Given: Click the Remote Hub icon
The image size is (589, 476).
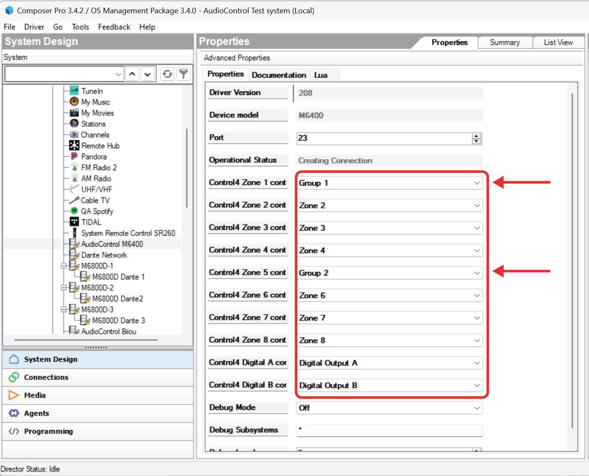Looking at the screenshot, I should tap(74, 145).
